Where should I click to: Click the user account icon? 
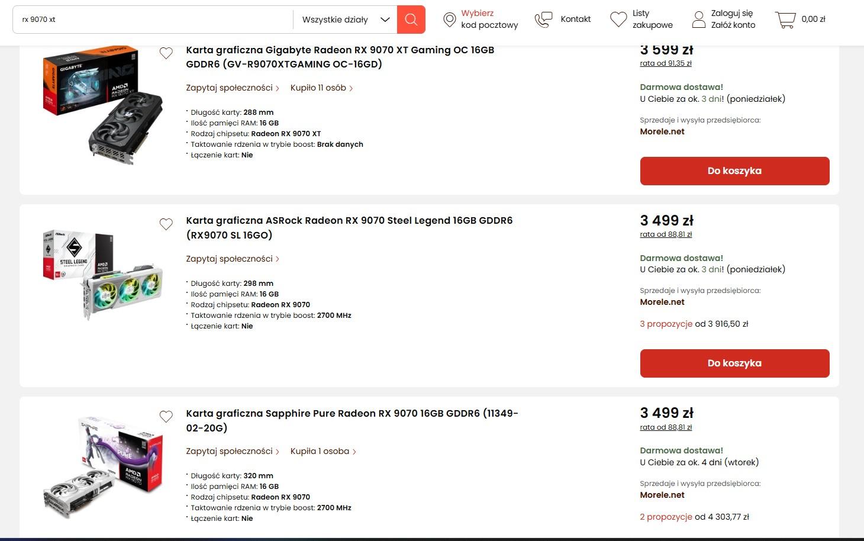699,20
